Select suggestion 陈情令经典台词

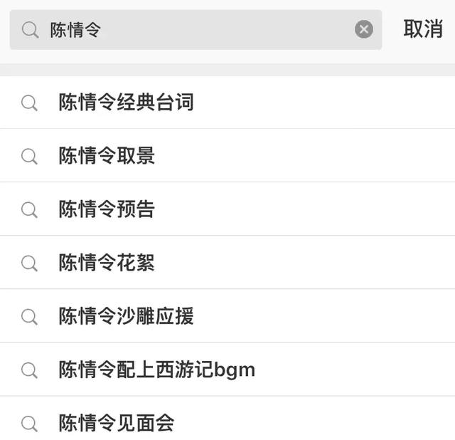pos(126,103)
